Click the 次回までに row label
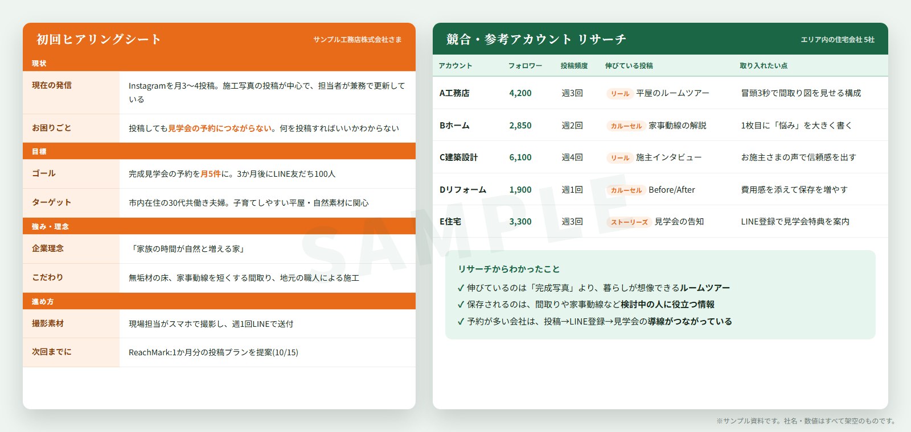 click(52, 352)
